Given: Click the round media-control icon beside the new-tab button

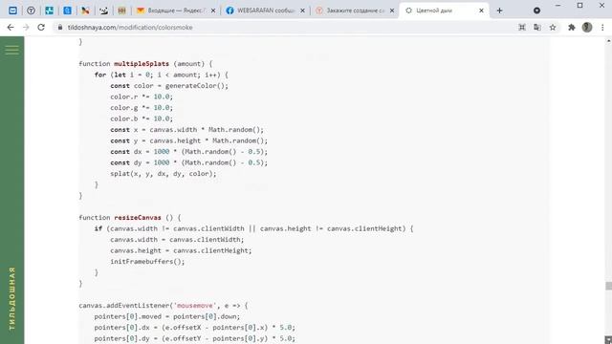Looking at the screenshot, I should [x=537, y=11].
